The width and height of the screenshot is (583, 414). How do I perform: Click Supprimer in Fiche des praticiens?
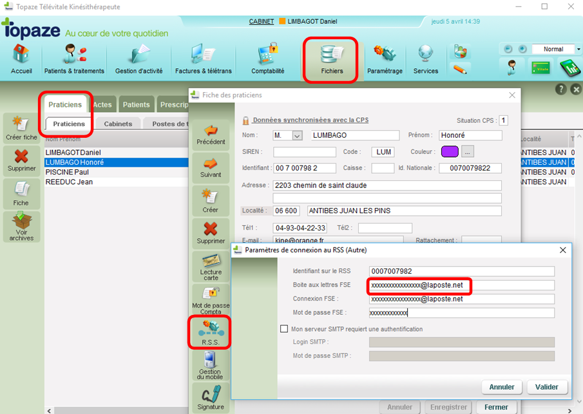[x=211, y=233]
